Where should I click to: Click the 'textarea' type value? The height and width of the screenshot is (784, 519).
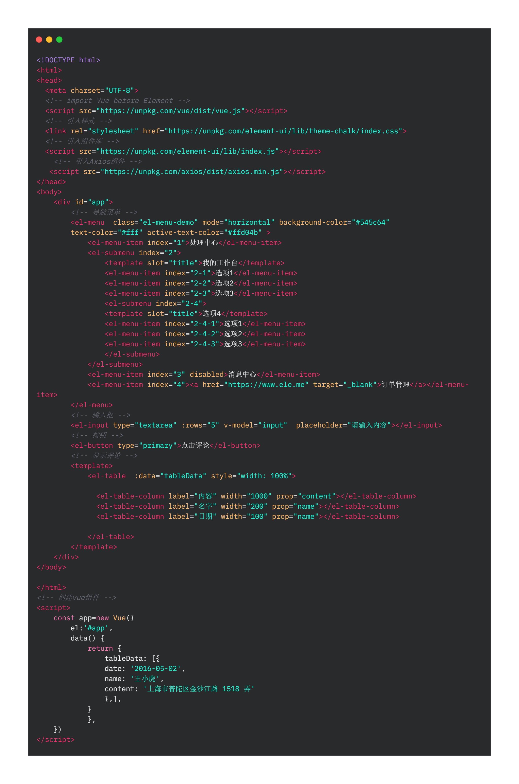pos(156,425)
